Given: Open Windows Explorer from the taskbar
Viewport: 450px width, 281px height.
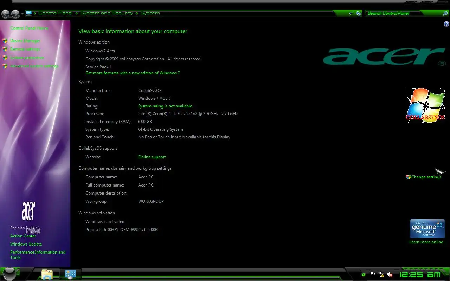Looking at the screenshot, I should (x=47, y=274).
